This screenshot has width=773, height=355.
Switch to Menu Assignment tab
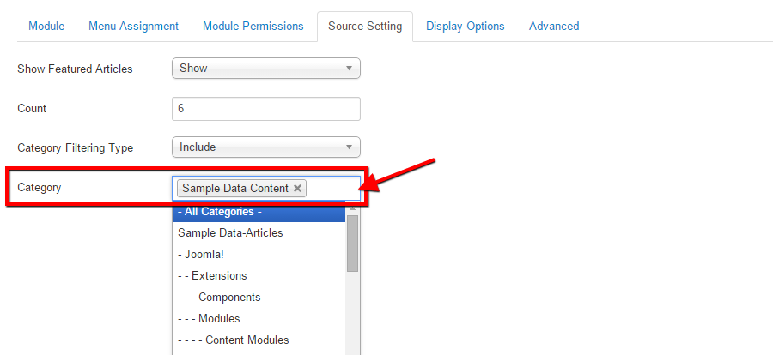click(x=133, y=27)
